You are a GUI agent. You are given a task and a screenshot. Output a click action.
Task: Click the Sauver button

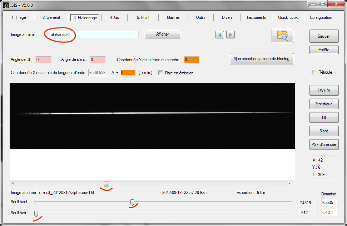[x=324, y=36]
